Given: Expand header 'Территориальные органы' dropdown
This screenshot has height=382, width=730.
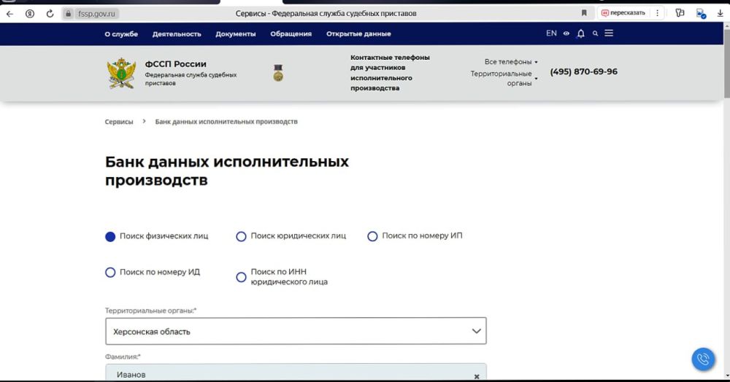Looking at the screenshot, I should click(504, 78).
